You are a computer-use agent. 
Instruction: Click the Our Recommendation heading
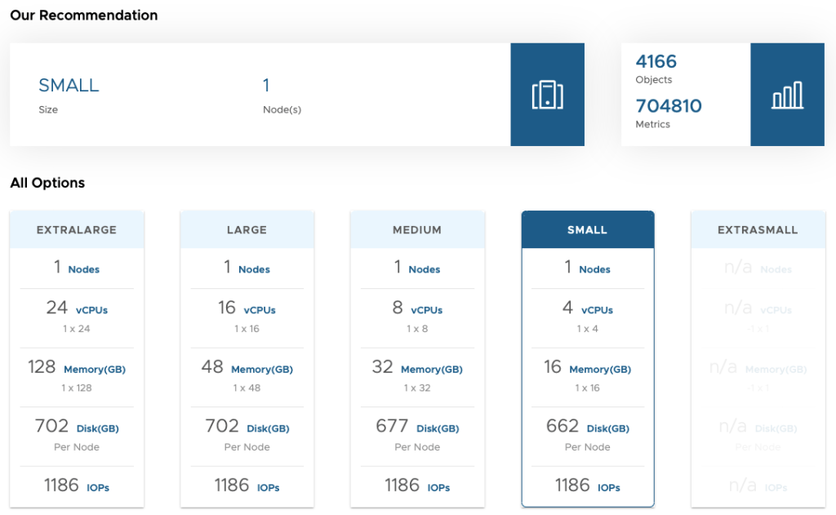84,16
